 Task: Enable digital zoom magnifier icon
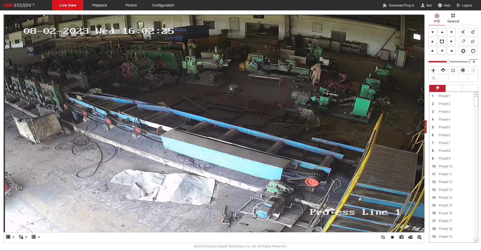click(419, 237)
